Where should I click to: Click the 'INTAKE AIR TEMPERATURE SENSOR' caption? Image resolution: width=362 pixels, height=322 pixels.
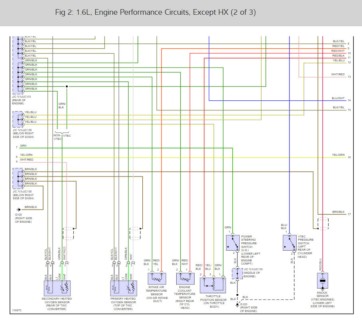157,294
